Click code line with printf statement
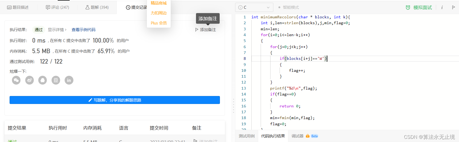This screenshot has height=142, width=459. tap(294, 88)
